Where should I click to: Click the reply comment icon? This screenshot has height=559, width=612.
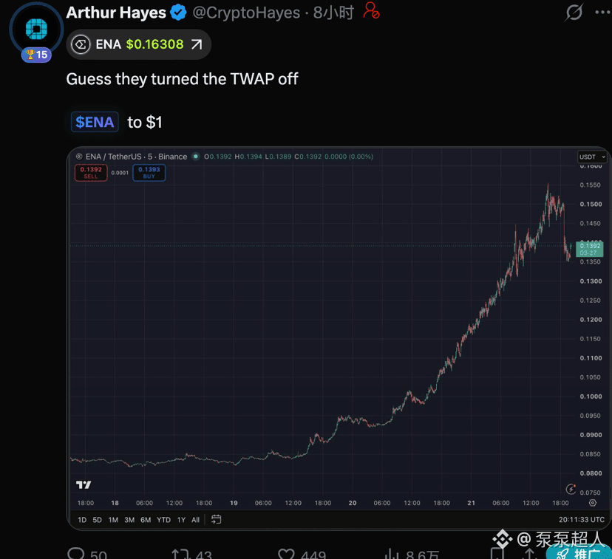[75, 553]
